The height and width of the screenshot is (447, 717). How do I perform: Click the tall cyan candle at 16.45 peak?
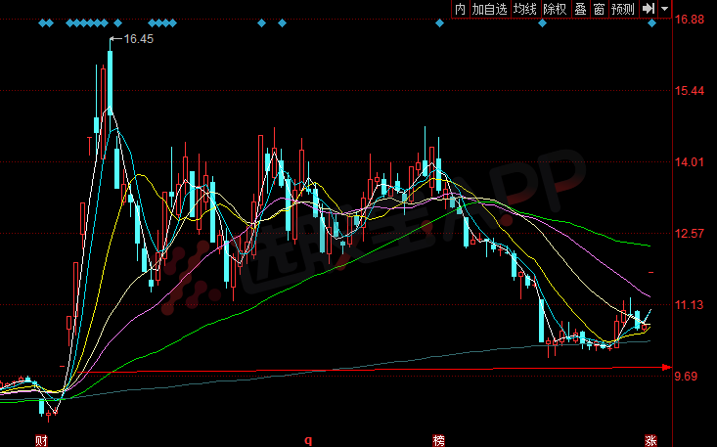(x=111, y=82)
